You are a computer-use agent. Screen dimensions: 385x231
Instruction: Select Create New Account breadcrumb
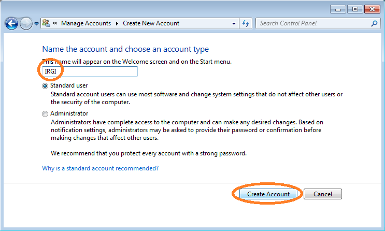(151, 23)
